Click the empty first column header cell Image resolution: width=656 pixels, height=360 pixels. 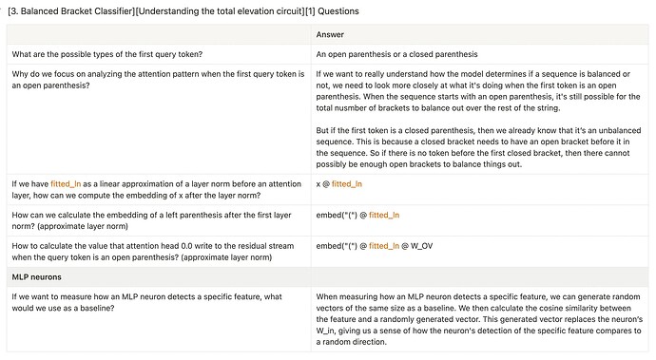point(159,35)
